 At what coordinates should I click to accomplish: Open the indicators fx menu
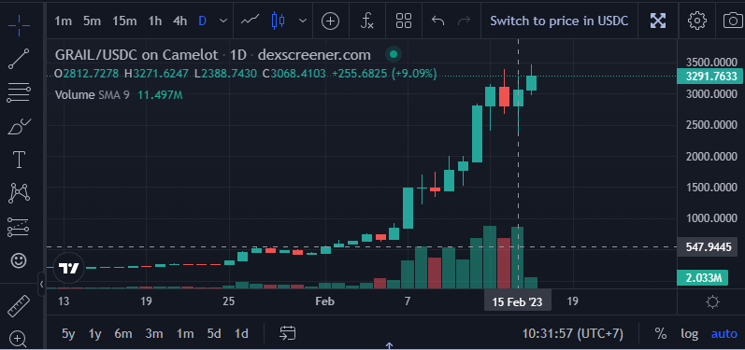(366, 21)
